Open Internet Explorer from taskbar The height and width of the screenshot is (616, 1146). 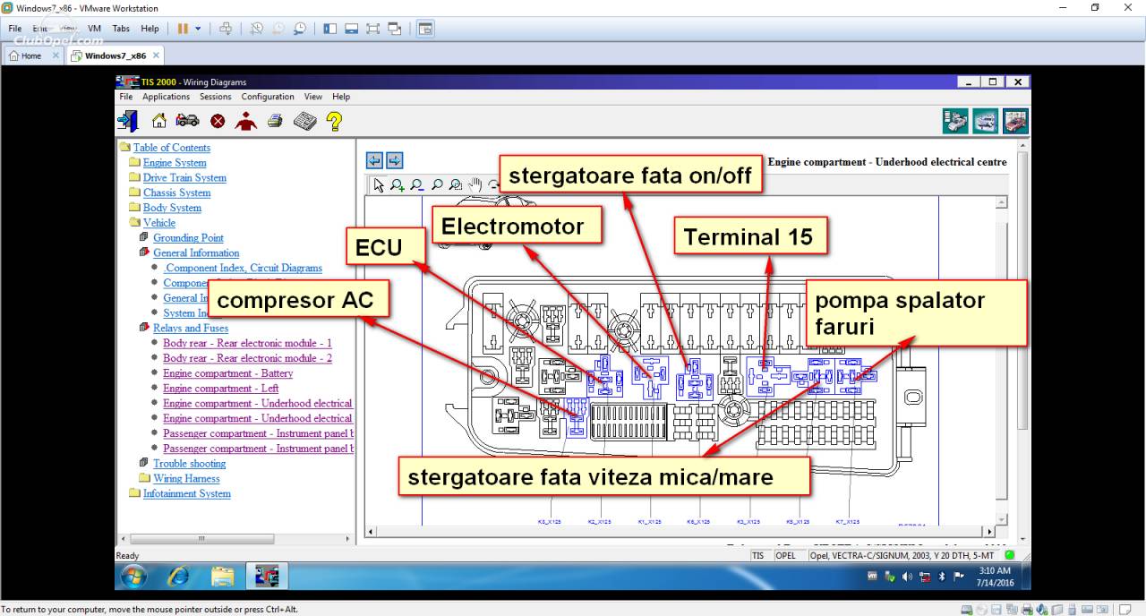pos(178,576)
